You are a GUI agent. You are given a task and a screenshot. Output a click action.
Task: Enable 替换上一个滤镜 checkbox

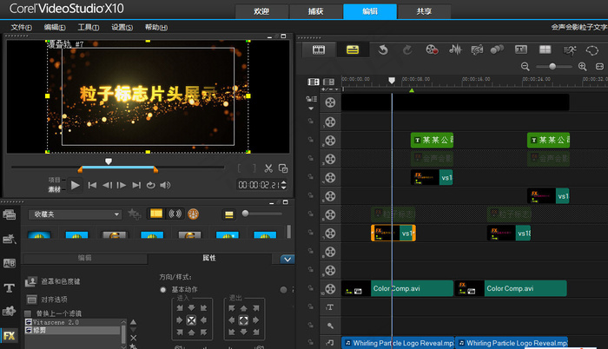tap(29, 313)
